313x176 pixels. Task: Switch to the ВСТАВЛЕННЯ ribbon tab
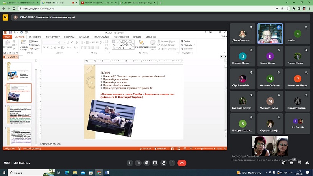(x=35, y=37)
